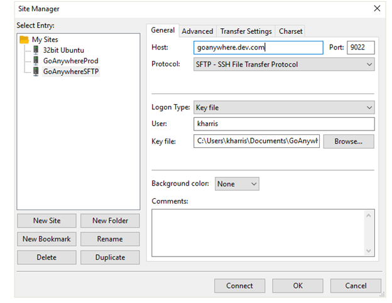Click the Key file path field
The height and width of the screenshot is (303, 392).
pos(256,141)
